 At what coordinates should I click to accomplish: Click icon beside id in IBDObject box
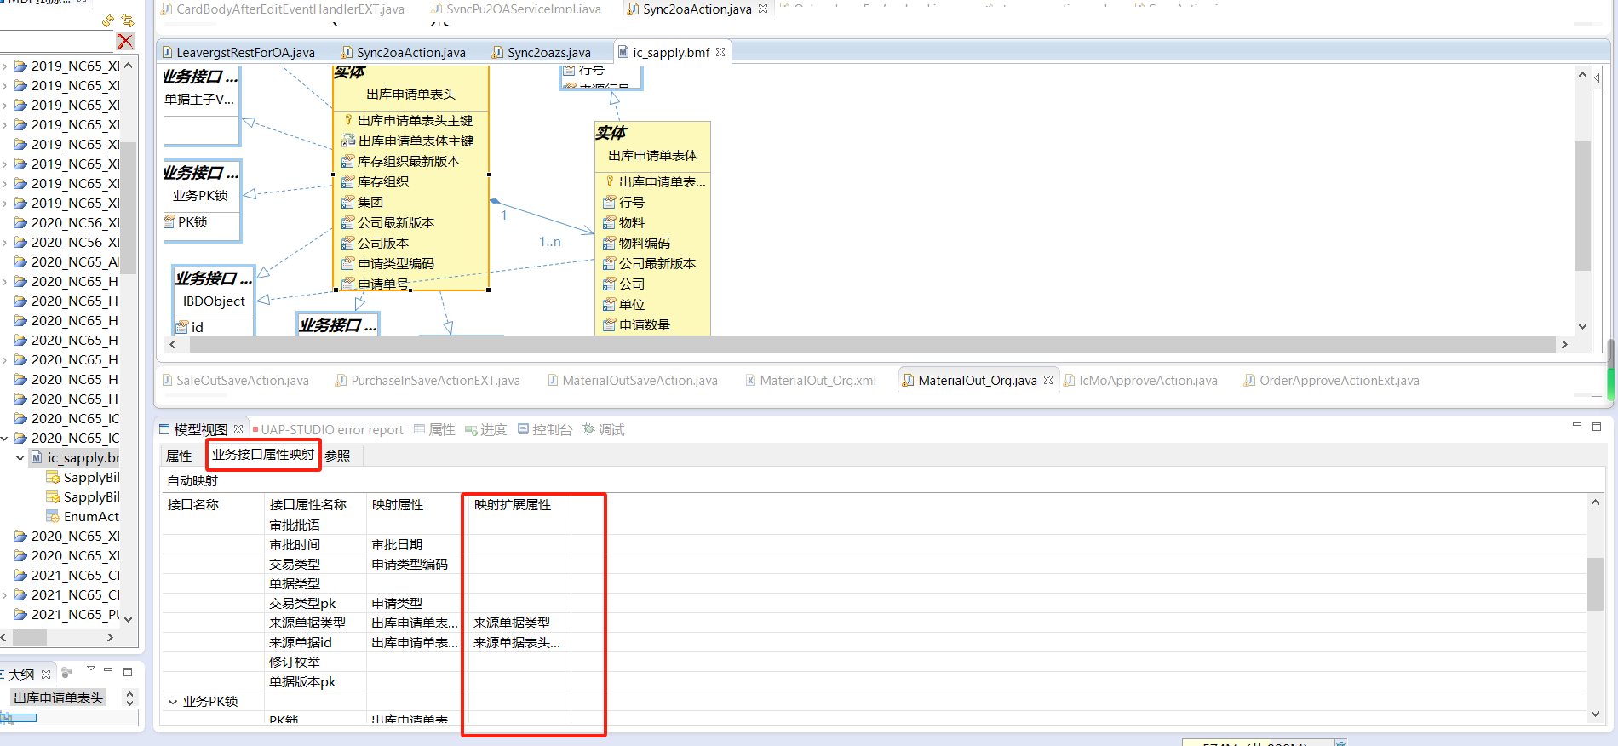point(182,327)
